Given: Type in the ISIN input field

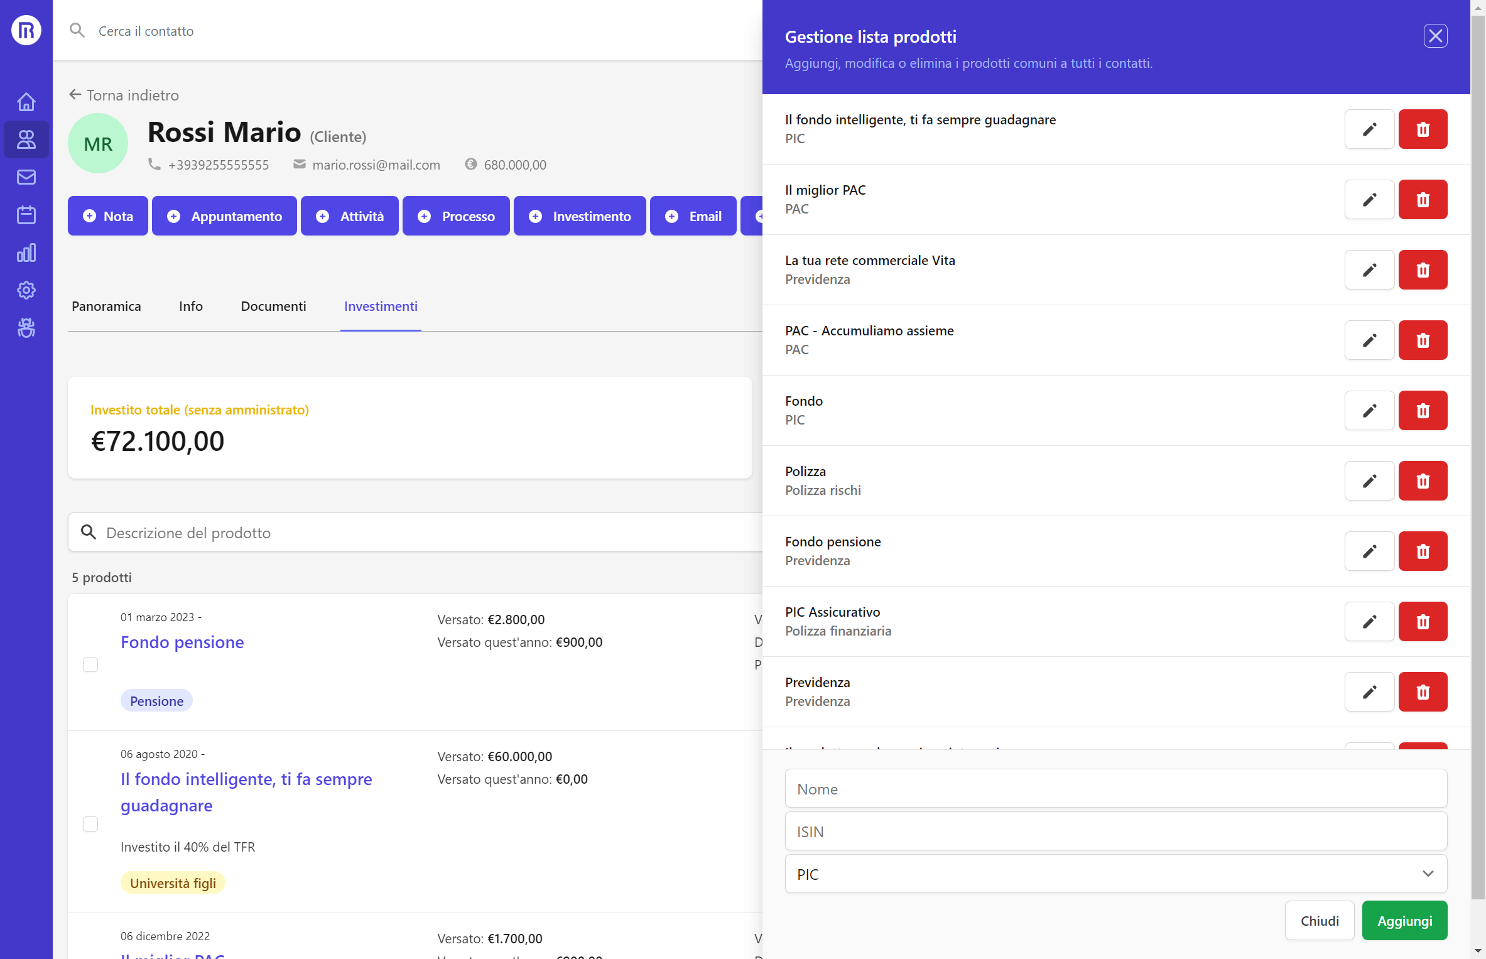Looking at the screenshot, I should [x=1115, y=831].
